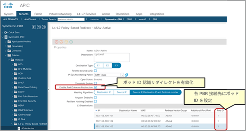Click the IP SLA folder icon
This screenshot has width=246, height=131.
click(x=16, y=119)
